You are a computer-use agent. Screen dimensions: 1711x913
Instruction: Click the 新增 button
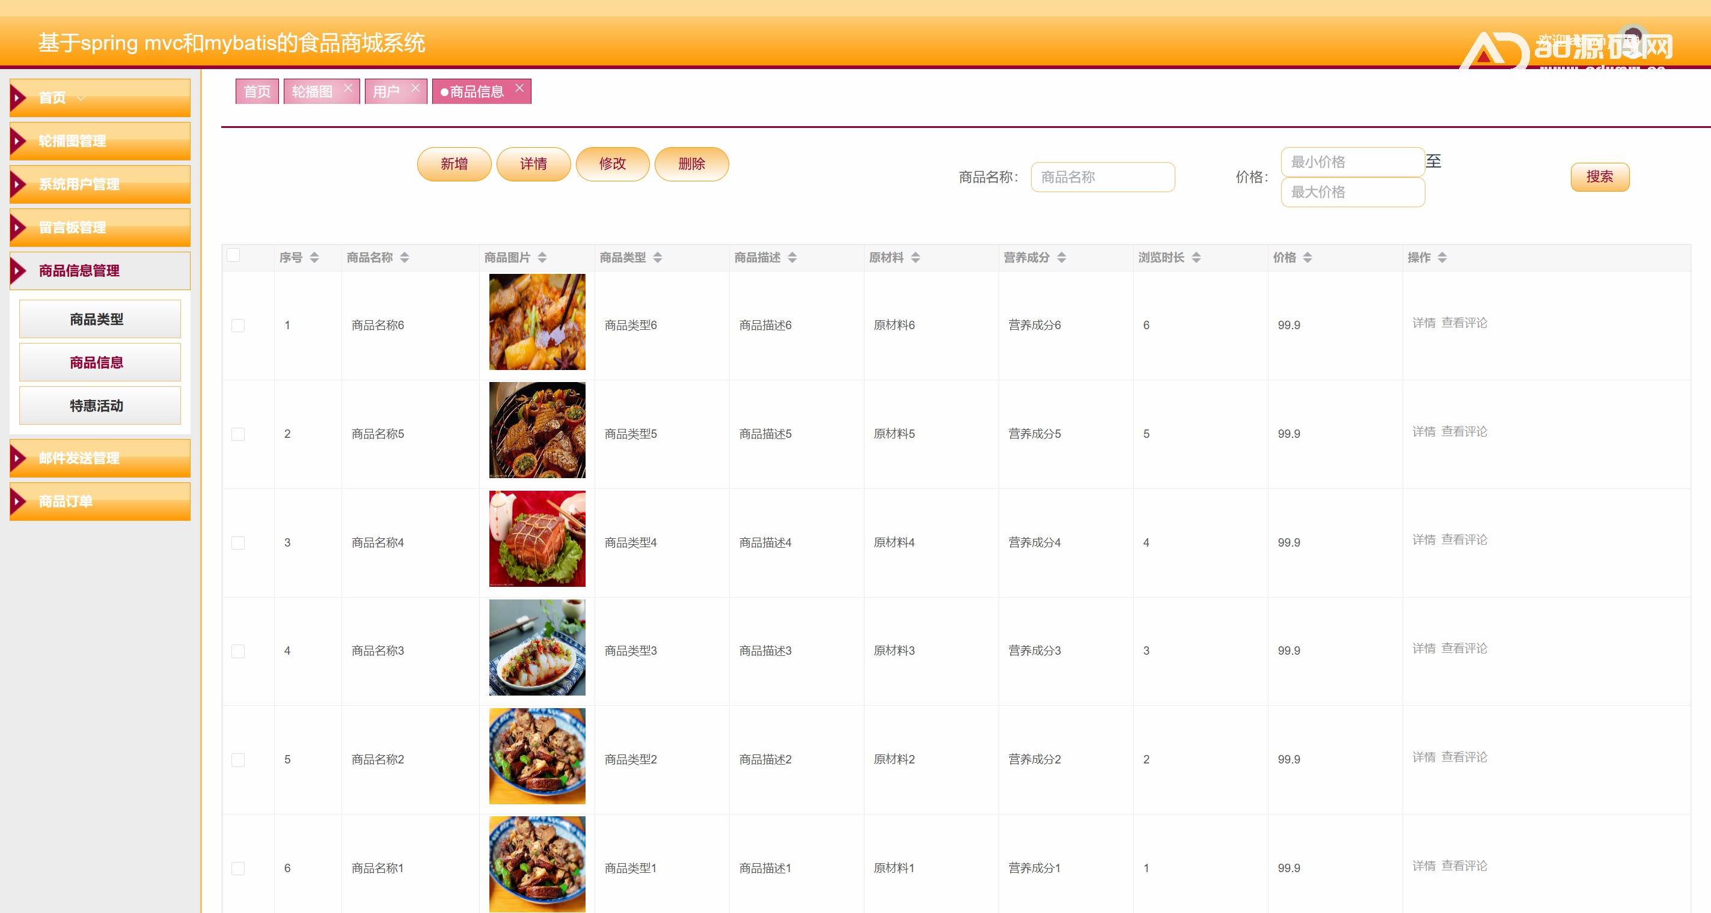tap(454, 164)
